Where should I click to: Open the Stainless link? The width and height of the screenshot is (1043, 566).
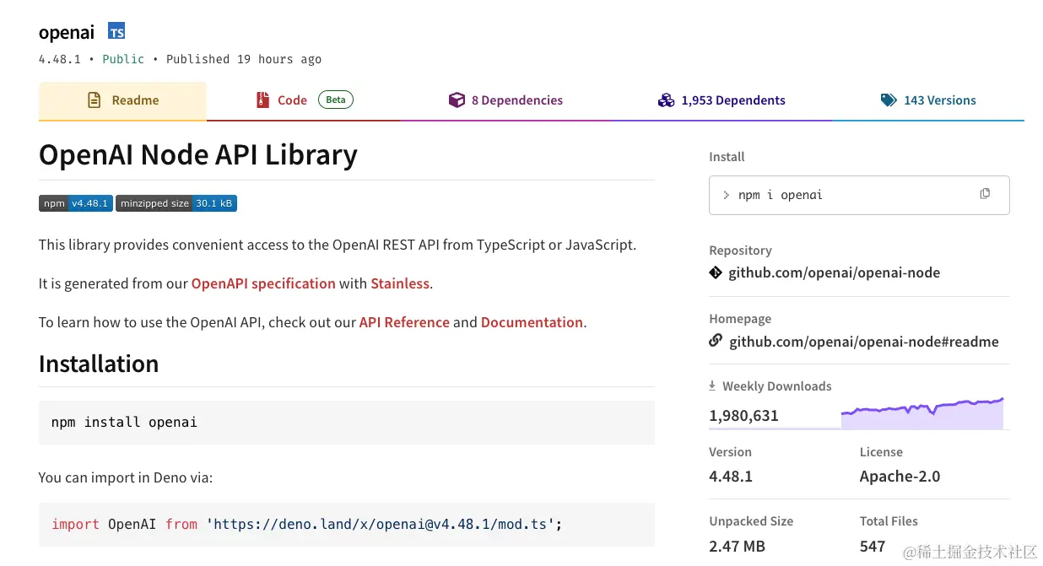pos(400,283)
